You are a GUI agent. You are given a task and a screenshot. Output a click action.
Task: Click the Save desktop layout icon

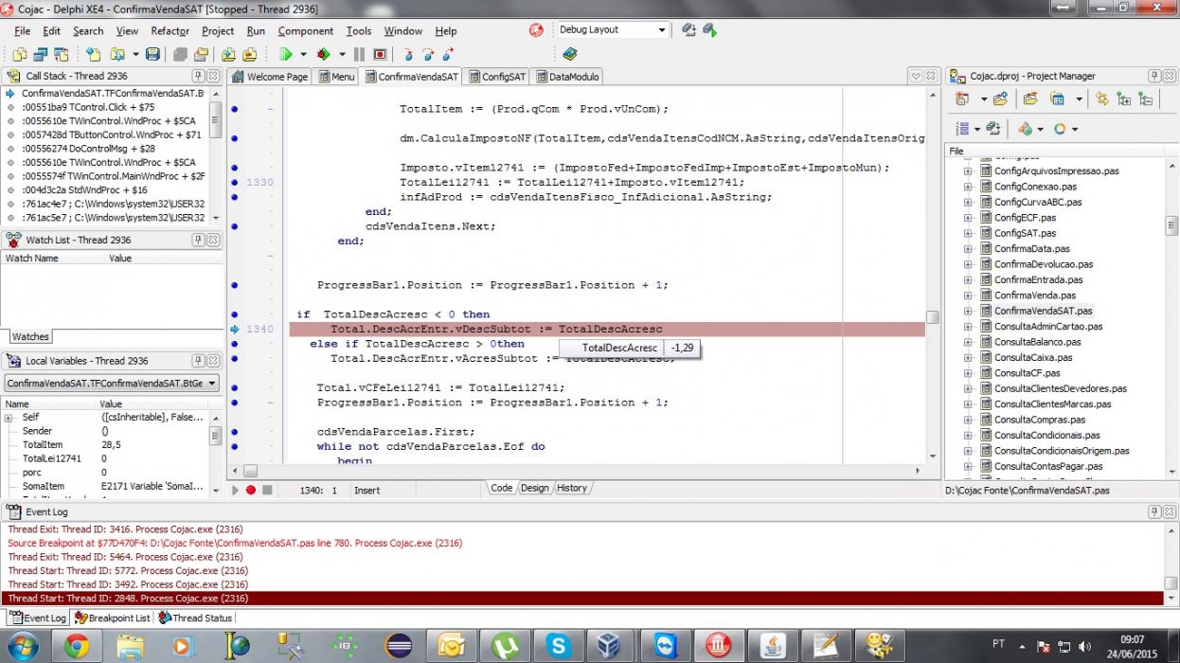click(688, 30)
